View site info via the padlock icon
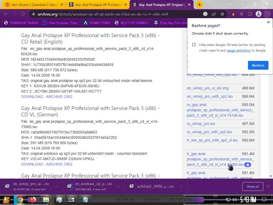This screenshot has width=273, height=205. [x=34, y=14]
